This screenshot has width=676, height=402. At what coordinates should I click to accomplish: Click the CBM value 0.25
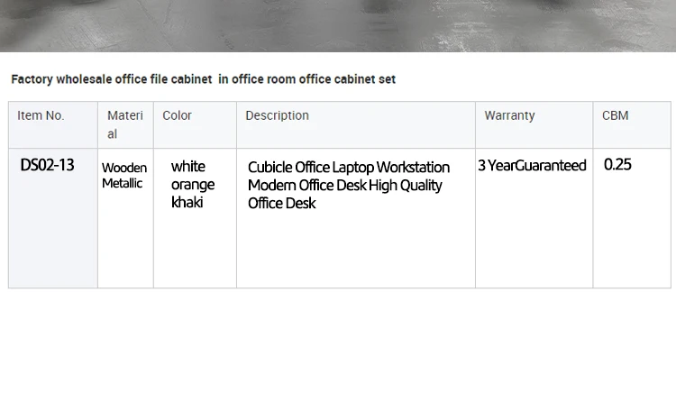617,165
